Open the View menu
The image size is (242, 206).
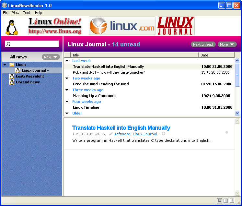click(16, 13)
